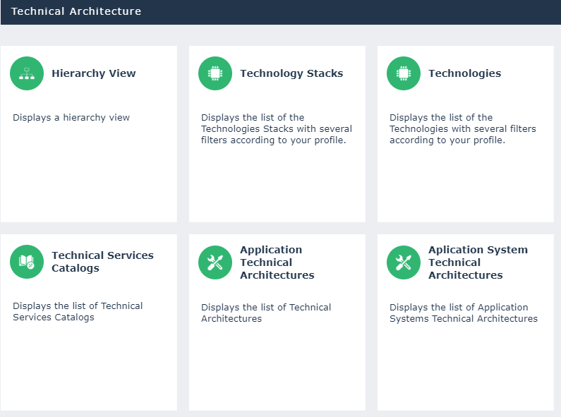
Task: Open Aplication System Technical Architectures title
Action: coord(478,262)
